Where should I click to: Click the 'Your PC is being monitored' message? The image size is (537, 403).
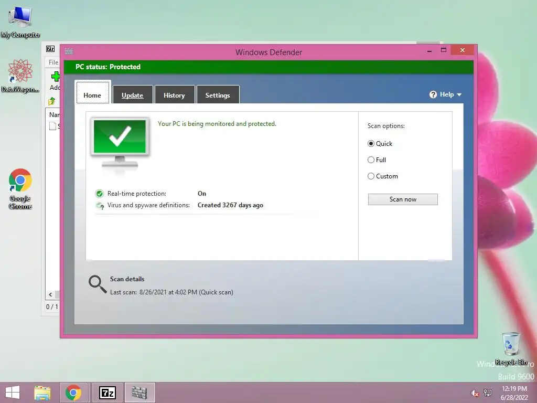click(x=217, y=124)
